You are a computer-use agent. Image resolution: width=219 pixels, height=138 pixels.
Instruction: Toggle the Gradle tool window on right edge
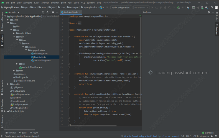217,16
